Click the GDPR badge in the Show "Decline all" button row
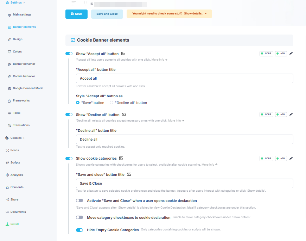Viewport: 306px width, 241px height. click(266, 115)
